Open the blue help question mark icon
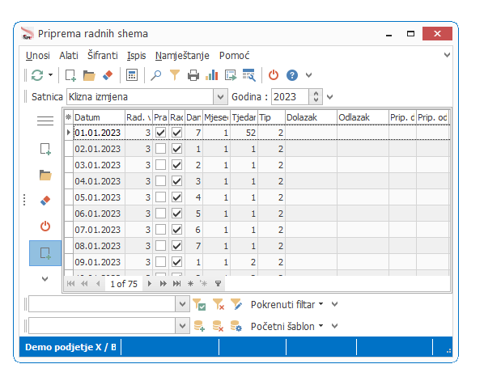This screenshot has width=484, height=381. [x=292, y=75]
